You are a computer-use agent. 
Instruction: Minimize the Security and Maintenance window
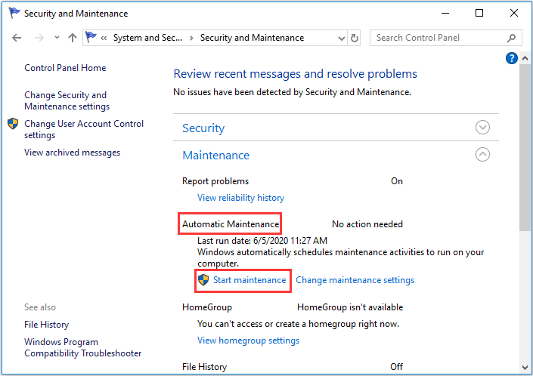[445, 14]
